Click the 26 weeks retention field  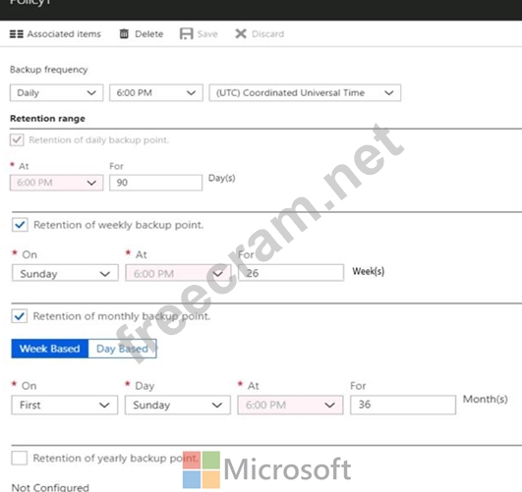coord(291,273)
